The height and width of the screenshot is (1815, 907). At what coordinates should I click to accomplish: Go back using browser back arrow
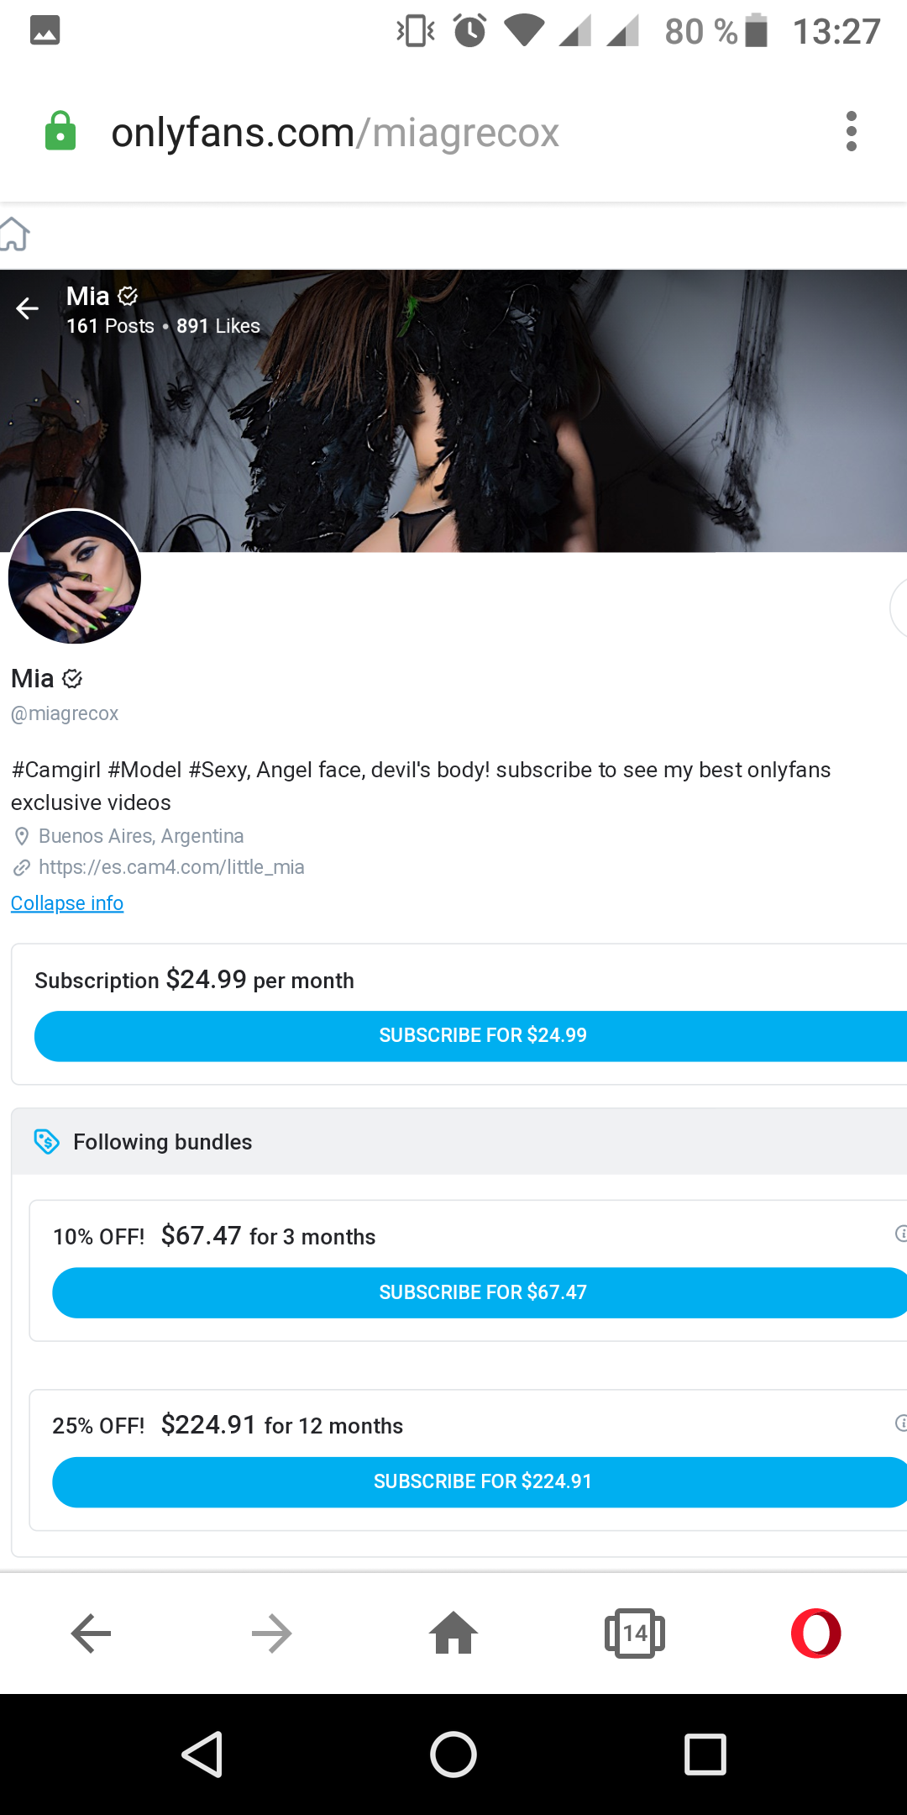(x=91, y=1633)
